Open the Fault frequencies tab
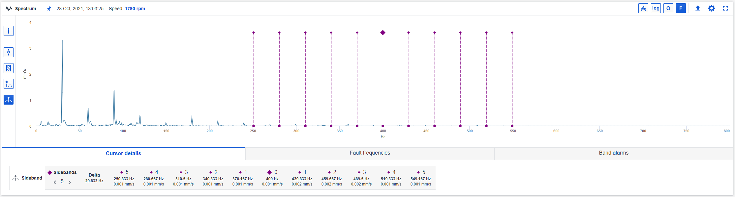This screenshot has height=197, width=735. pyautogui.click(x=370, y=153)
